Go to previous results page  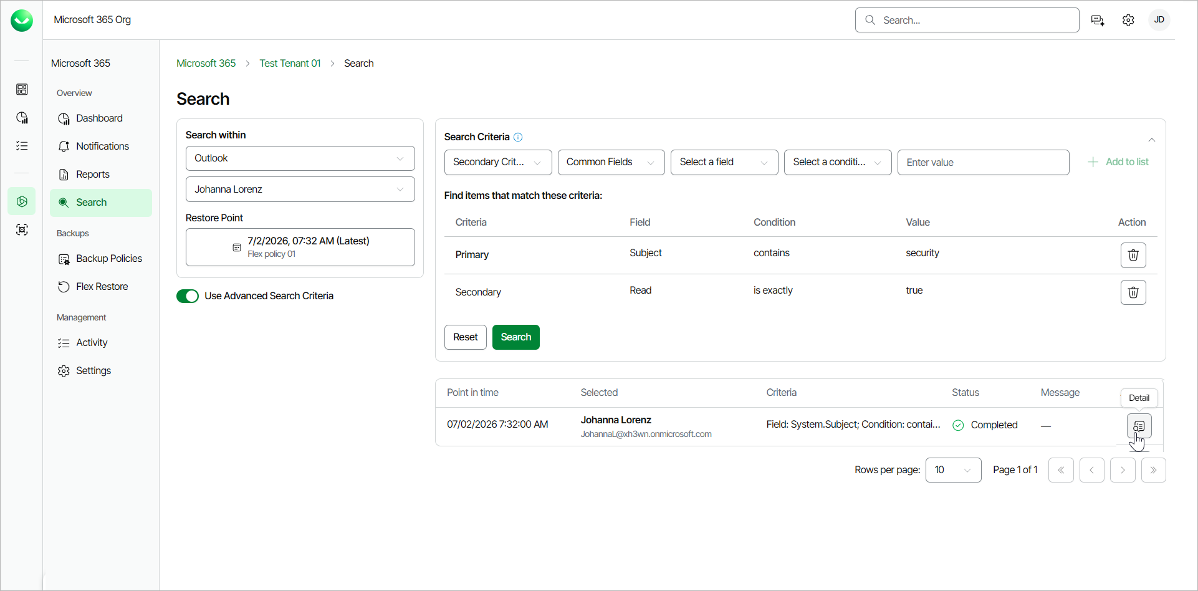tap(1092, 470)
